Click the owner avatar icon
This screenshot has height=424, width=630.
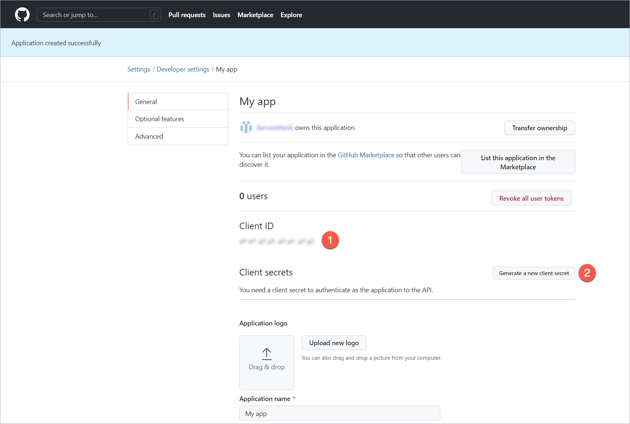[x=246, y=127]
